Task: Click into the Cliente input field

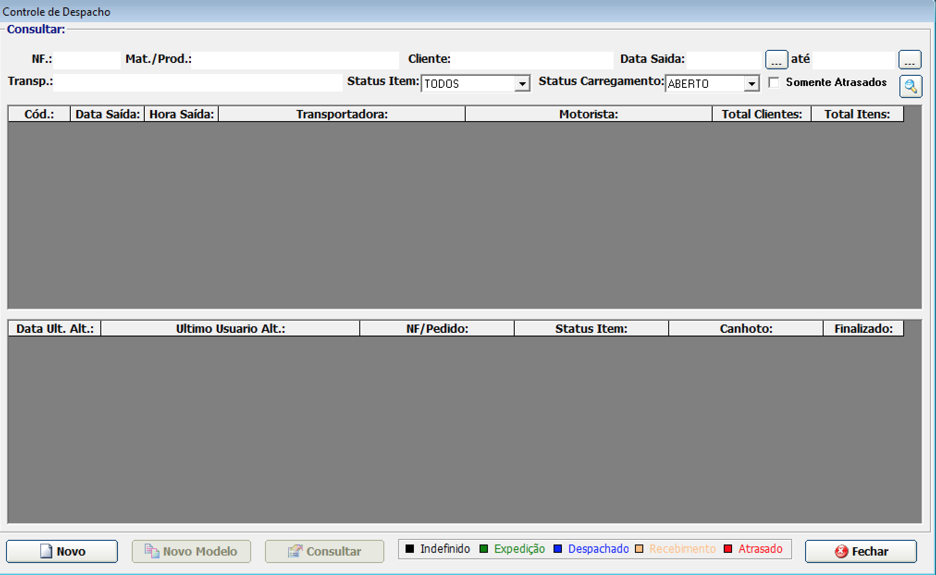Action: tap(531, 60)
